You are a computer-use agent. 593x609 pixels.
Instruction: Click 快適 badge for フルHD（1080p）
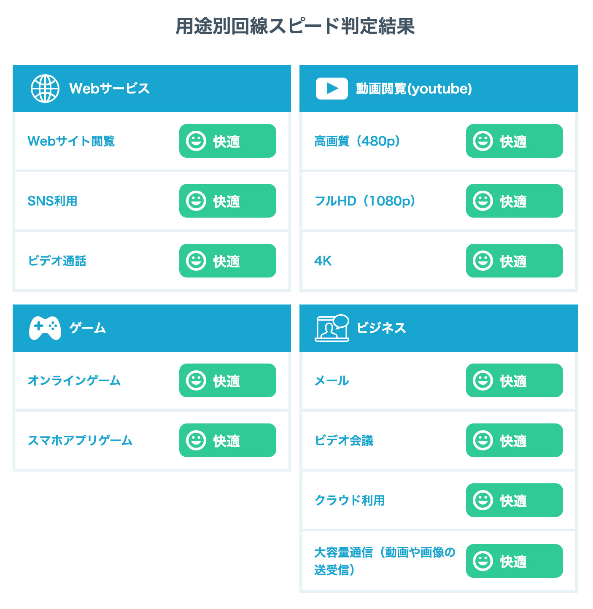pos(515,201)
